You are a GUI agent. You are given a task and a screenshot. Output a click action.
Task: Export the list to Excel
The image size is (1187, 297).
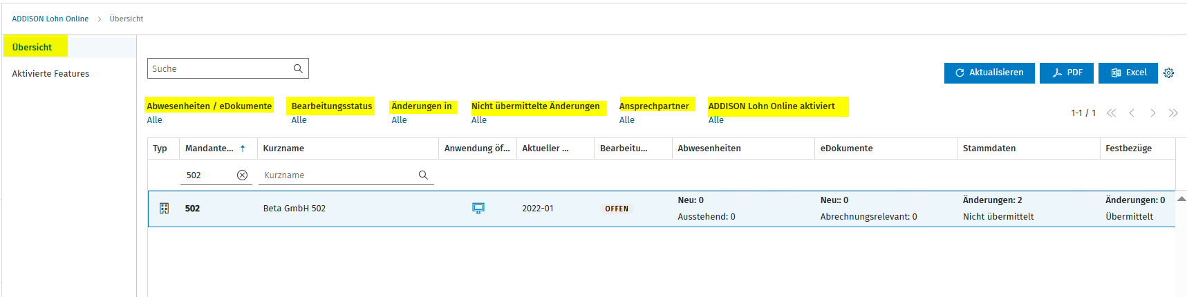tap(1128, 73)
